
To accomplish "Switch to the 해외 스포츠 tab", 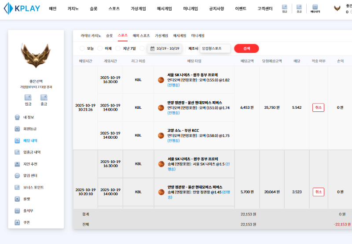I will [141, 35].
